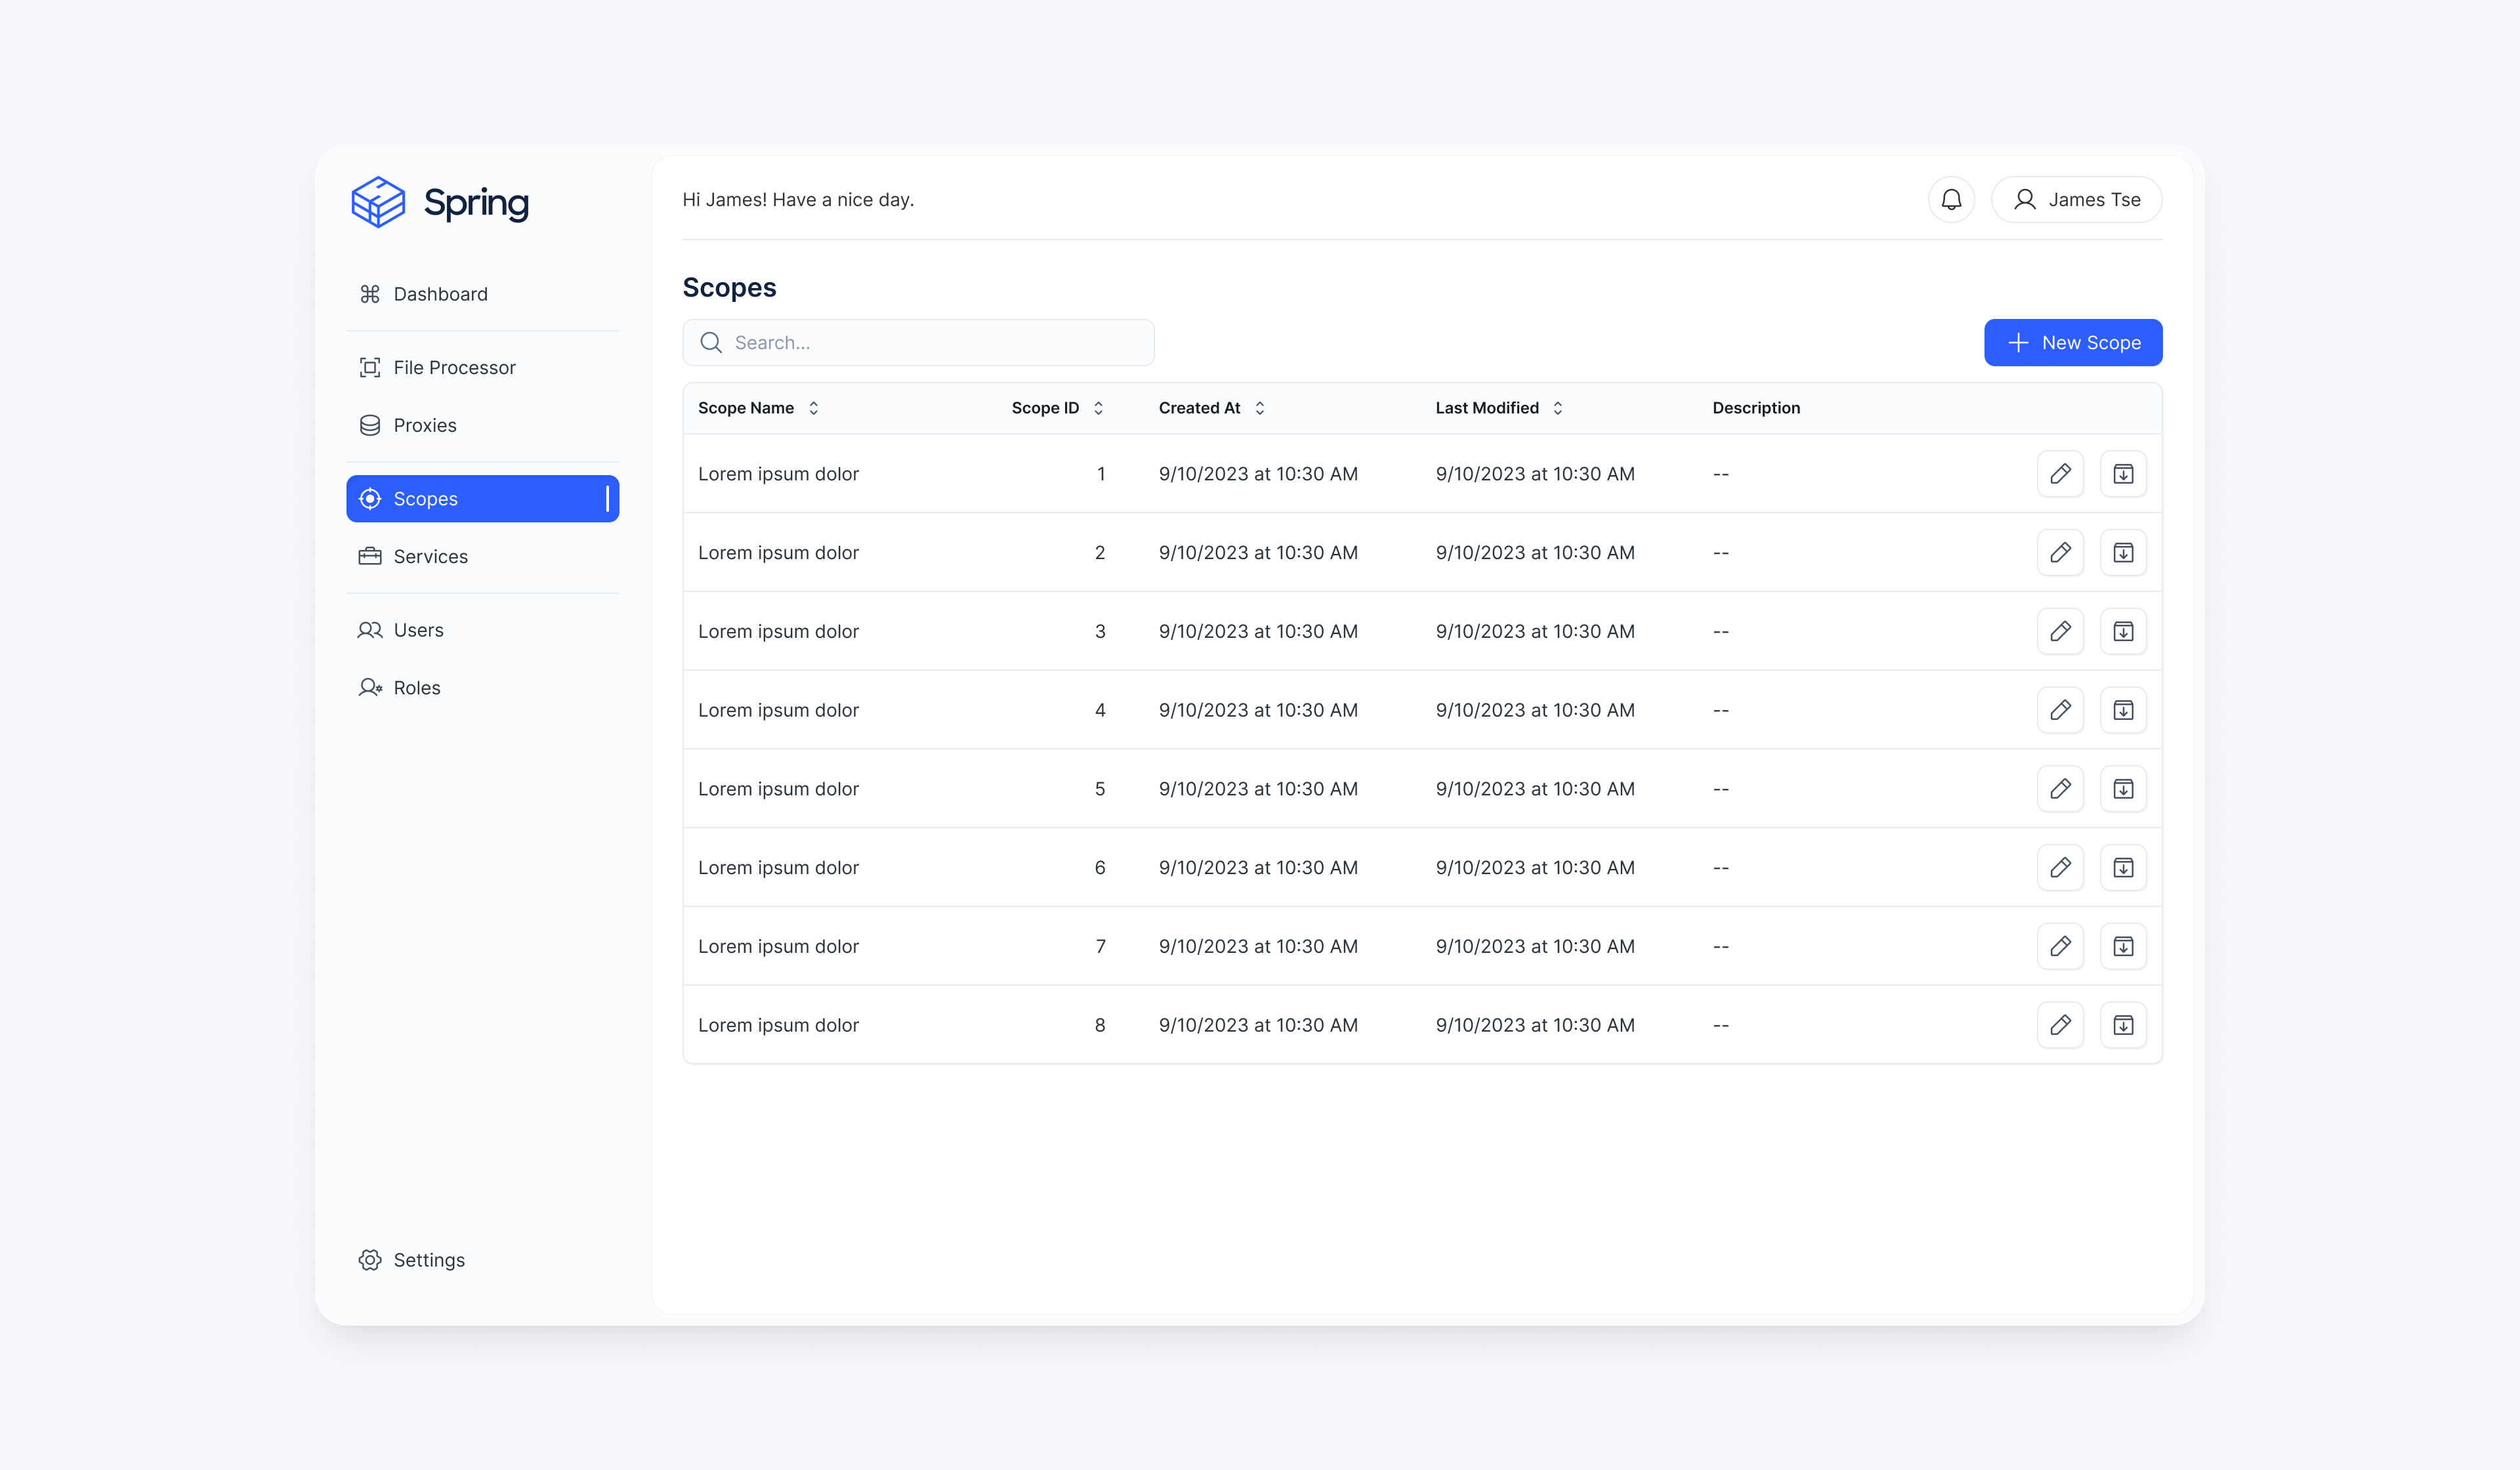The height and width of the screenshot is (1470, 2520).
Task: Open Settings at the sidebar bottom
Action: coord(428,1260)
